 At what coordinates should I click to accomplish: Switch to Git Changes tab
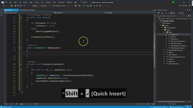coord(172,104)
